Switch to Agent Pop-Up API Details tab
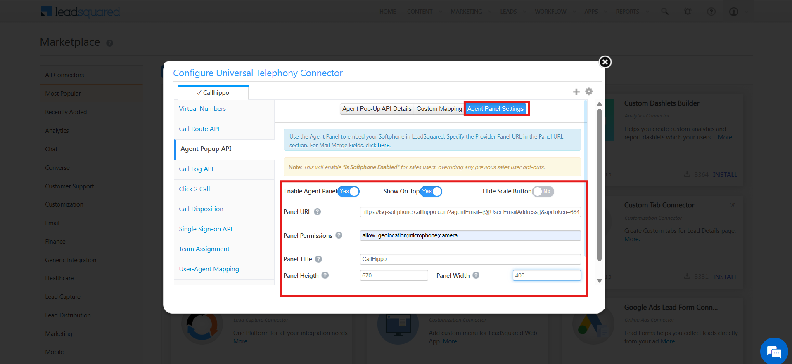The height and width of the screenshot is (364, 792). 377,109
